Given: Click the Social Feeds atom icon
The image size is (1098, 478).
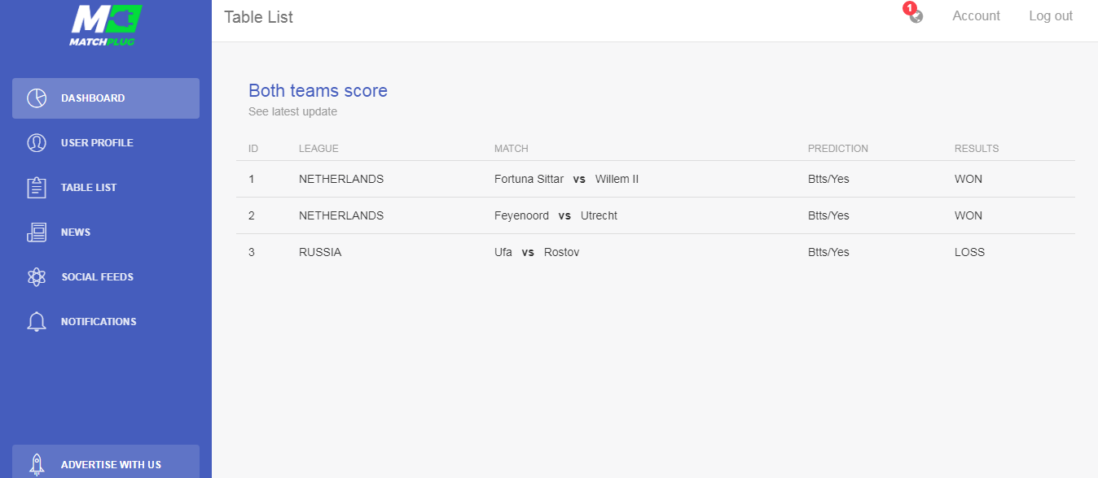Looking at the screenshot, I should coord(37,277).
